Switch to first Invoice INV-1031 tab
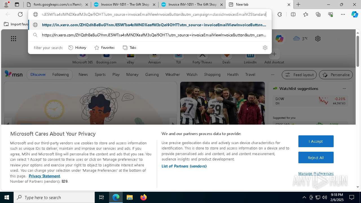361x203 pixels. [124, 5]
